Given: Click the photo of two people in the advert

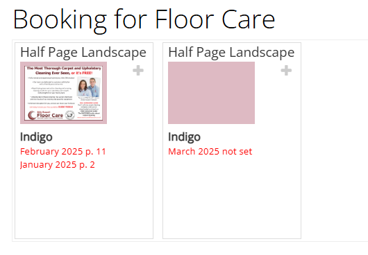Looking at the screenshot, I should pos(89,87).
